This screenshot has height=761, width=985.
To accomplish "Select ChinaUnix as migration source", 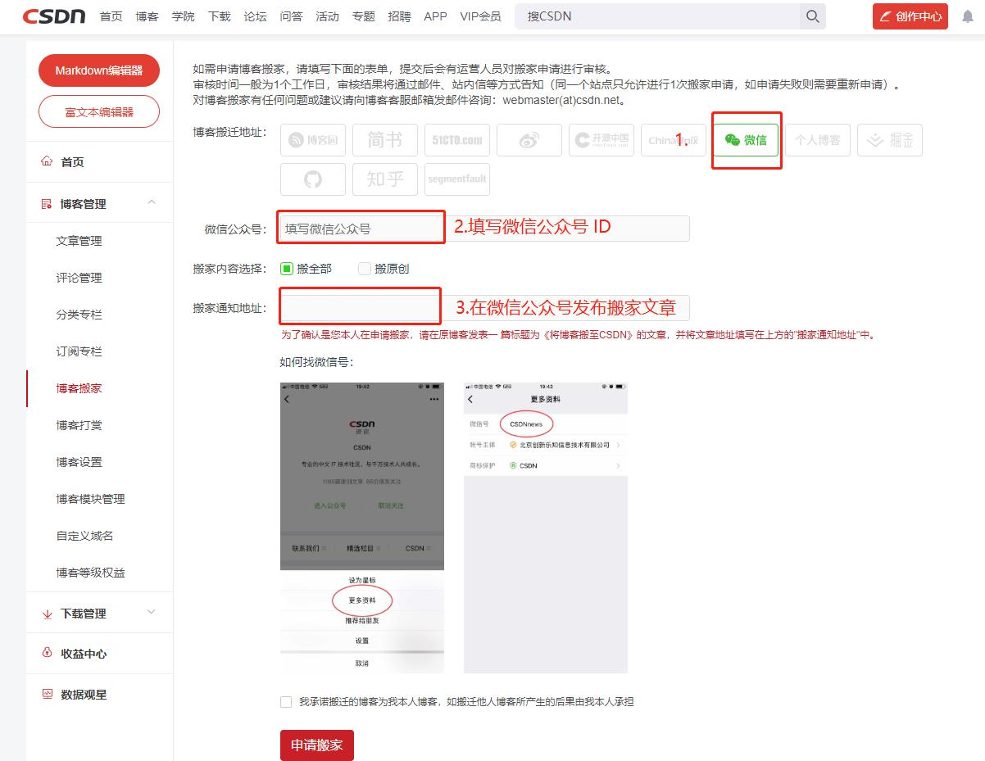I will coord(674,140).
